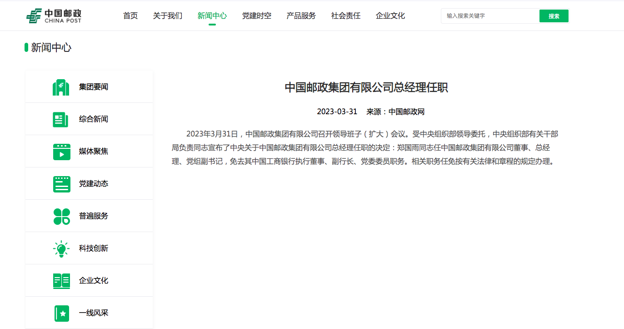Click the China Post logo

[54, 16]
